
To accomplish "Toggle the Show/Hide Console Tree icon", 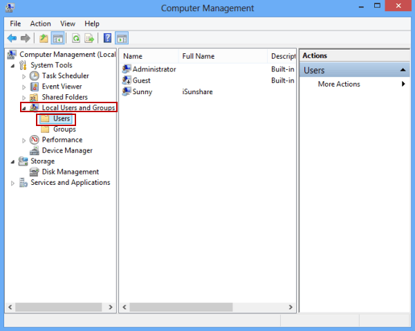I will coord(57,38).
